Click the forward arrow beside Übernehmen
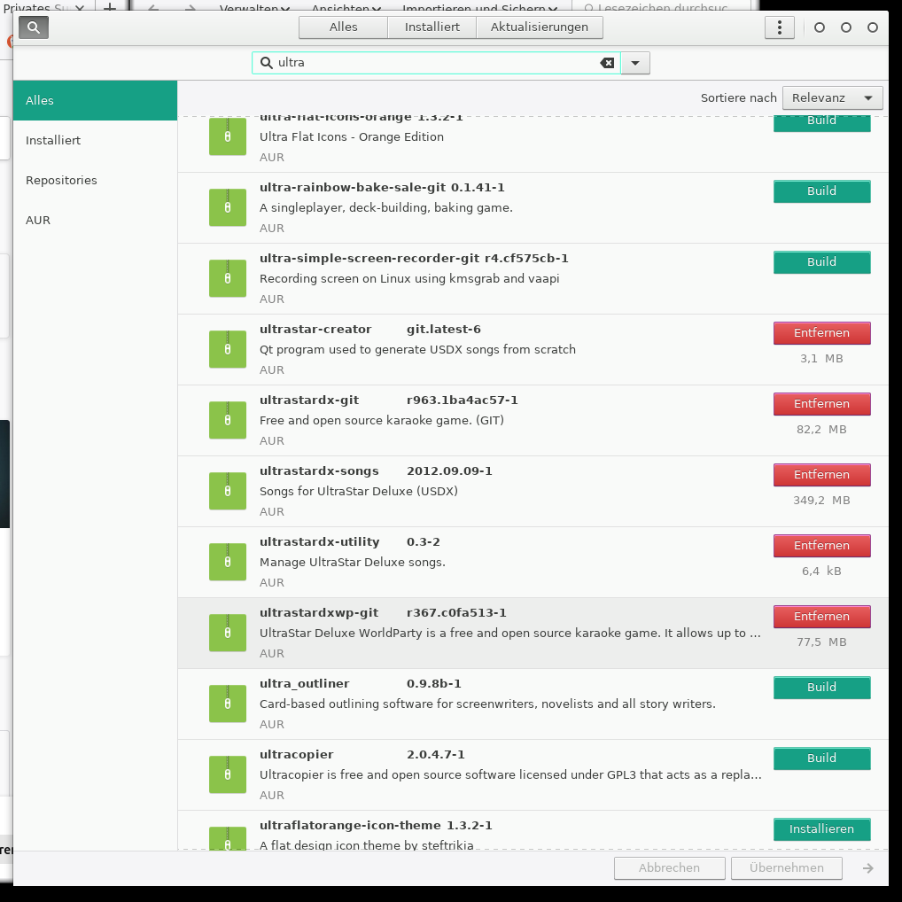 pos(868,868)
